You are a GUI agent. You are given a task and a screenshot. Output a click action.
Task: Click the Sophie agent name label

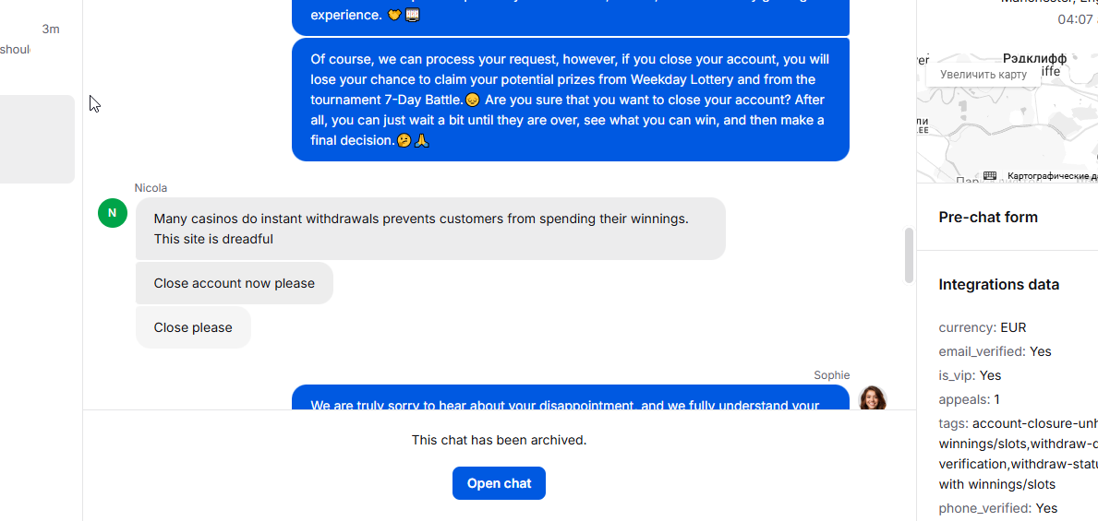coord(831,374)
